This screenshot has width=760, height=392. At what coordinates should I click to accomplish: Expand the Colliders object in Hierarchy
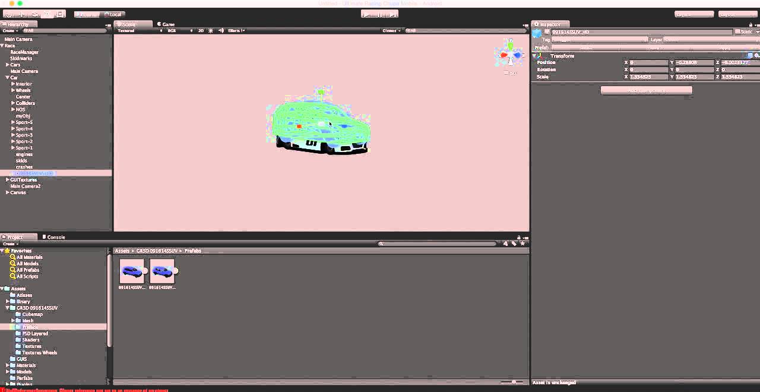tap(13, 103)
